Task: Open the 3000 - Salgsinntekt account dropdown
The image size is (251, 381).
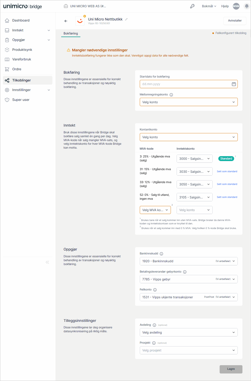Action: point(194,158)
